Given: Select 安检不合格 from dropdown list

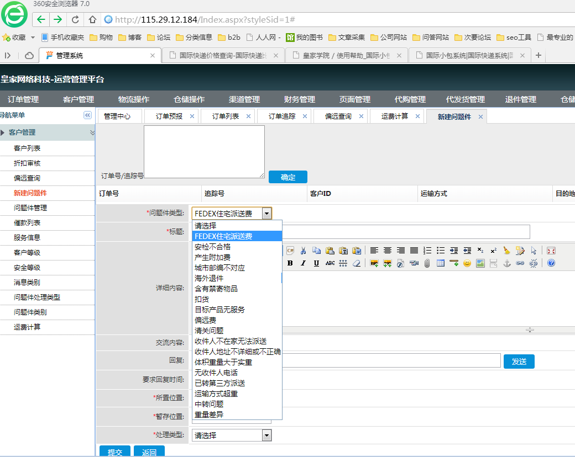Looking at the screenshot, I should tap(237, 247).
